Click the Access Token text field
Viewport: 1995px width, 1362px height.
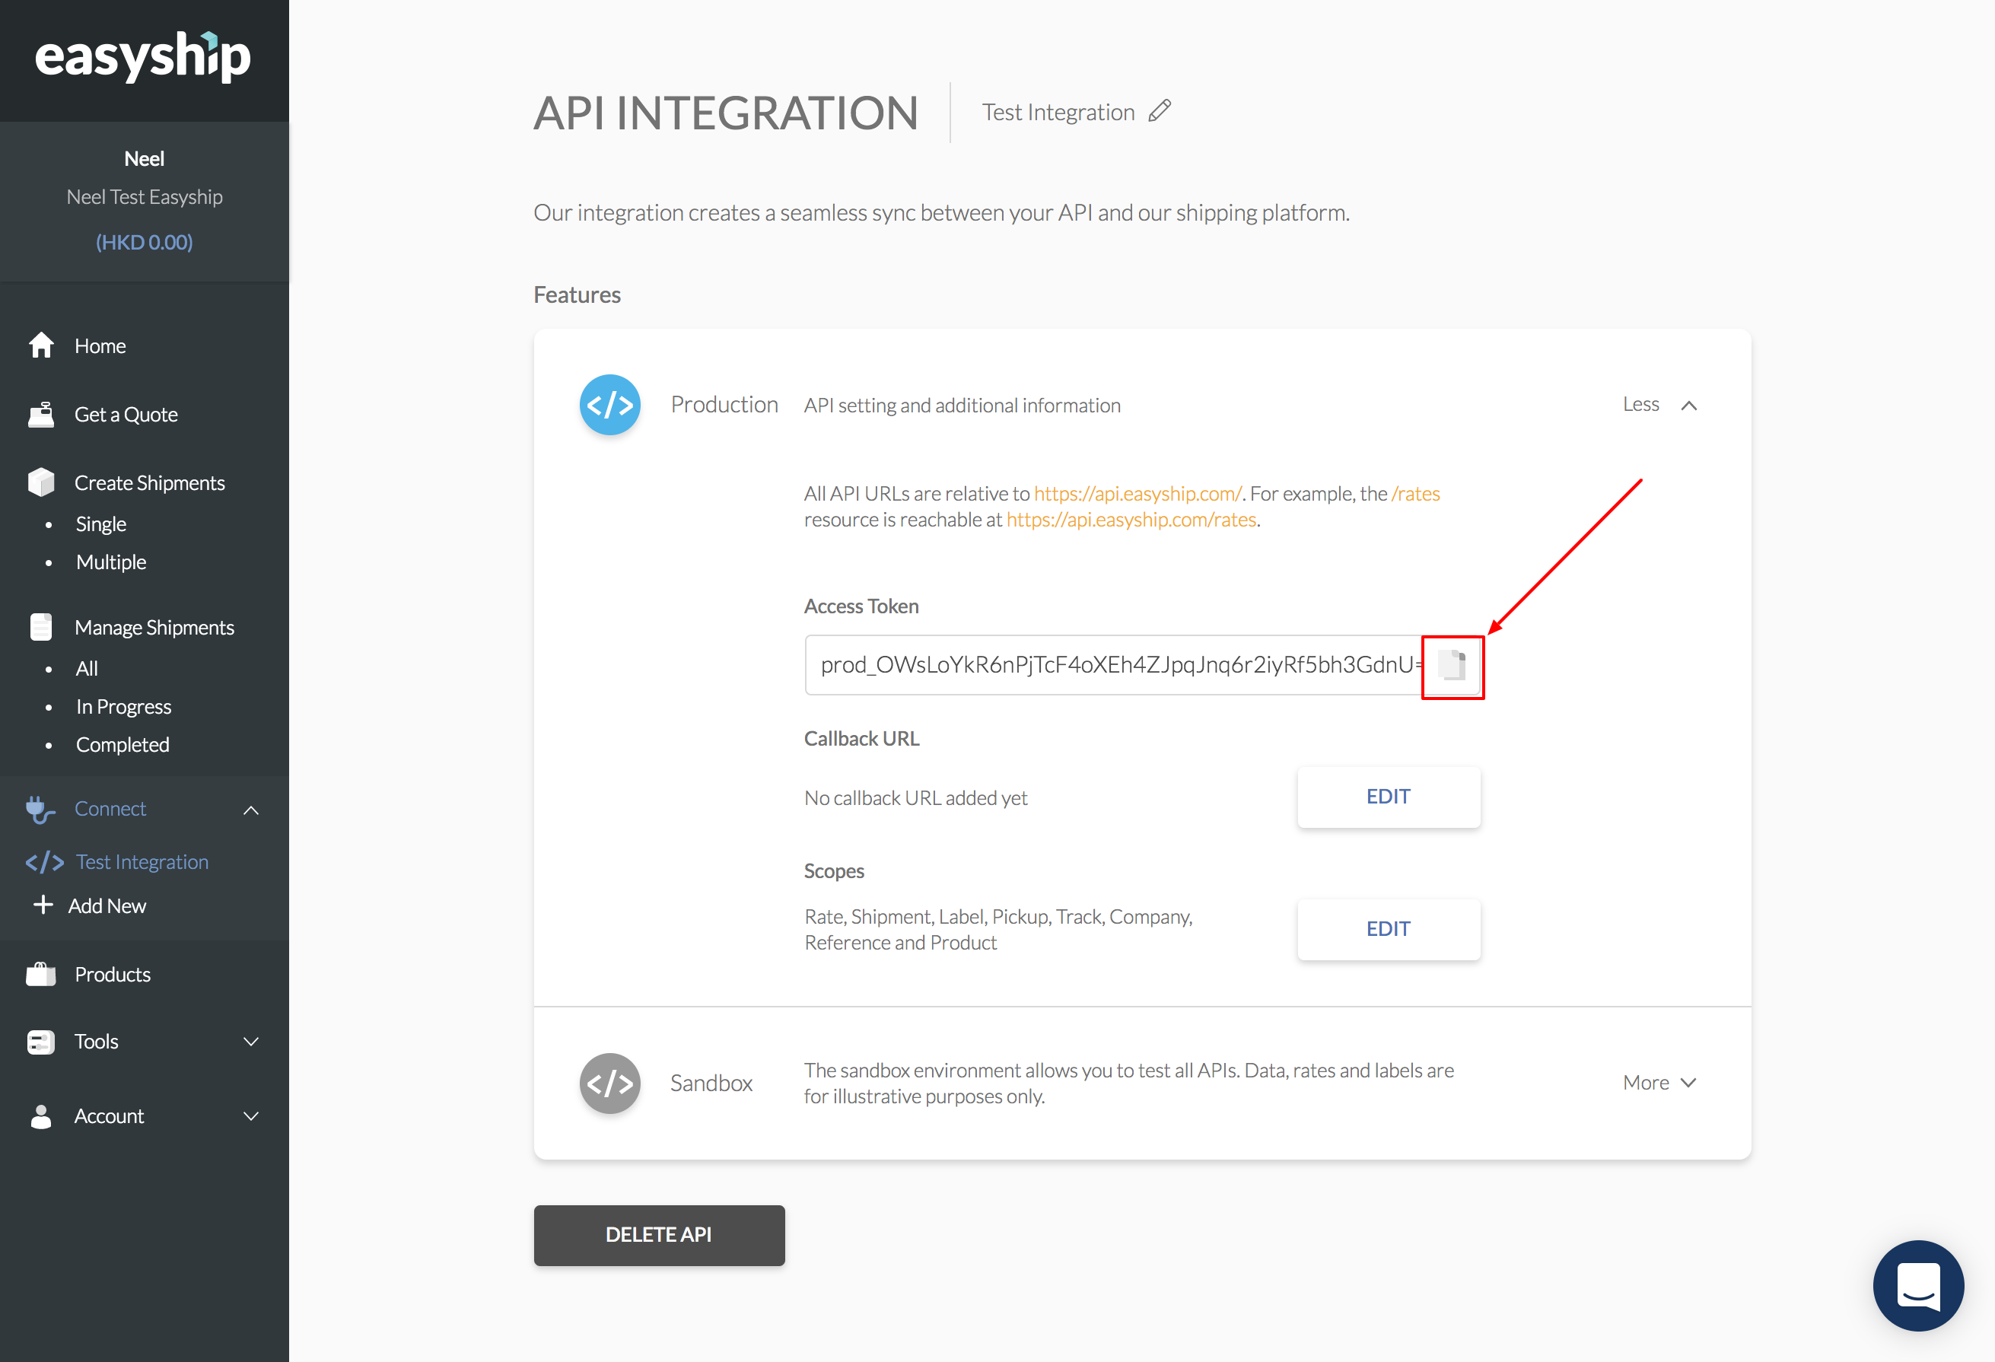pos(1112,665)
